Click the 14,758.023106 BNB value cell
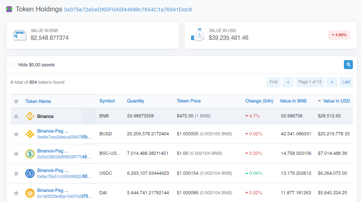The image size is (361, 202). 296,153
